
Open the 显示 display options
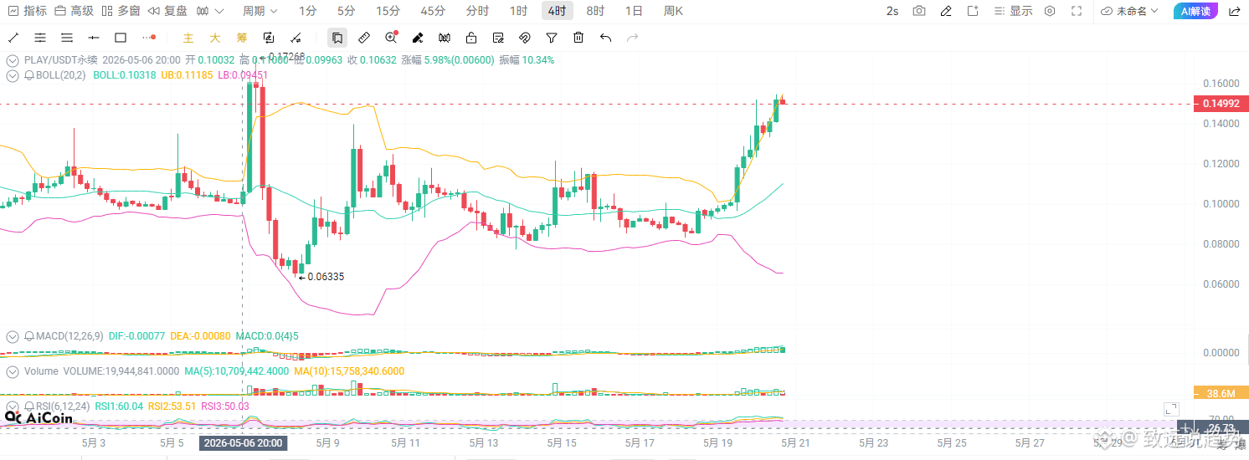tap(1013, 11)
